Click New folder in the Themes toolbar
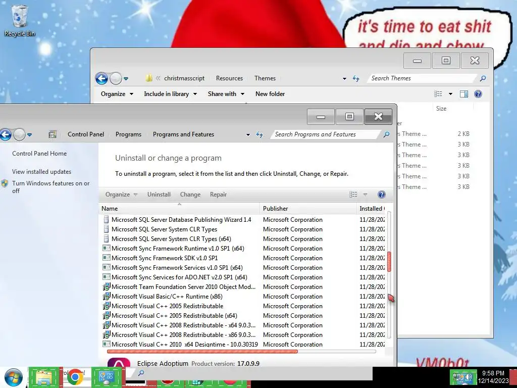 coord(270,94)
